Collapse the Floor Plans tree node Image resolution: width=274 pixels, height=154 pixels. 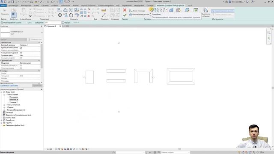[x=4, y=95]
